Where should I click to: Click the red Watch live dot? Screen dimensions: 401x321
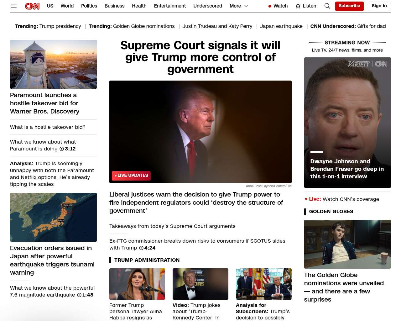pyautogui.click(x=270, y=6)
